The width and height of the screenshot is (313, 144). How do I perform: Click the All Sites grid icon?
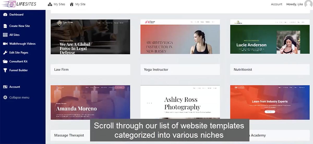(5, 35)
